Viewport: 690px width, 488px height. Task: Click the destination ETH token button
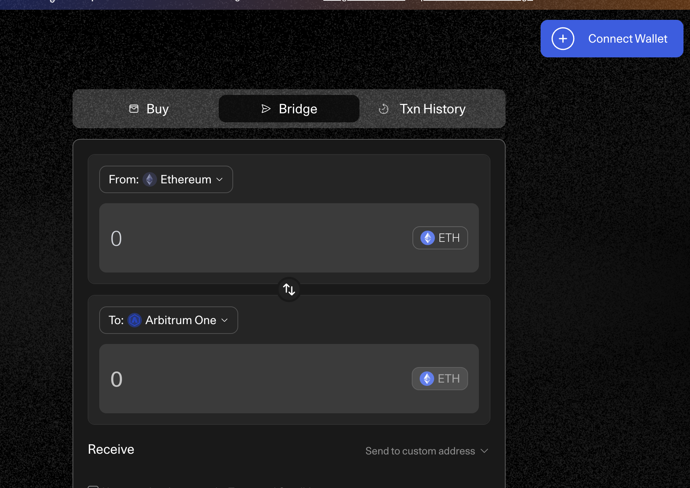click(440, 379)
